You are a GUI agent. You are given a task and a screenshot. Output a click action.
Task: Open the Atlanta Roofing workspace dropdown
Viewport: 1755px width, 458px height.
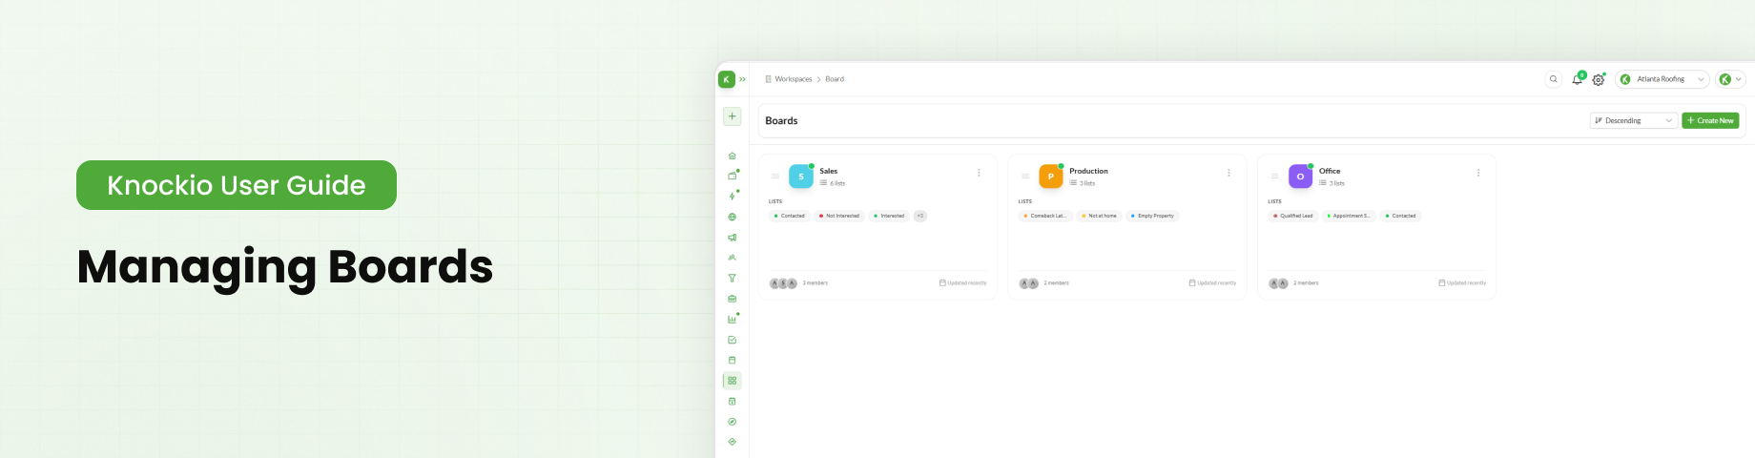click(x=1662, y=79)
